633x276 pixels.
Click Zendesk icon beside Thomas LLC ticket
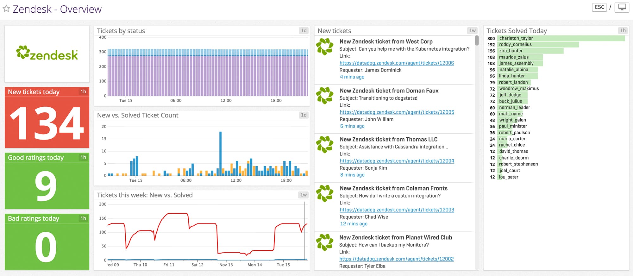click(325, 145)
